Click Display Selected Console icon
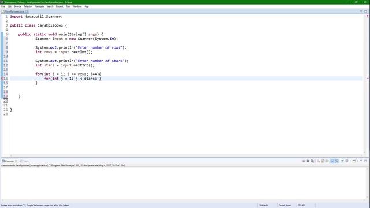This screenshot has width=370, height=208. coord(347,161)
